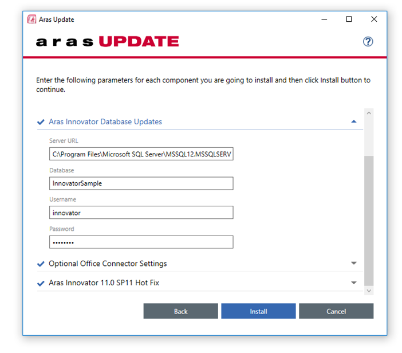Image resolution: width=402 pixels, height=353 pixels.
Task: Click the help question mark icon
Action: click(368, 41)
